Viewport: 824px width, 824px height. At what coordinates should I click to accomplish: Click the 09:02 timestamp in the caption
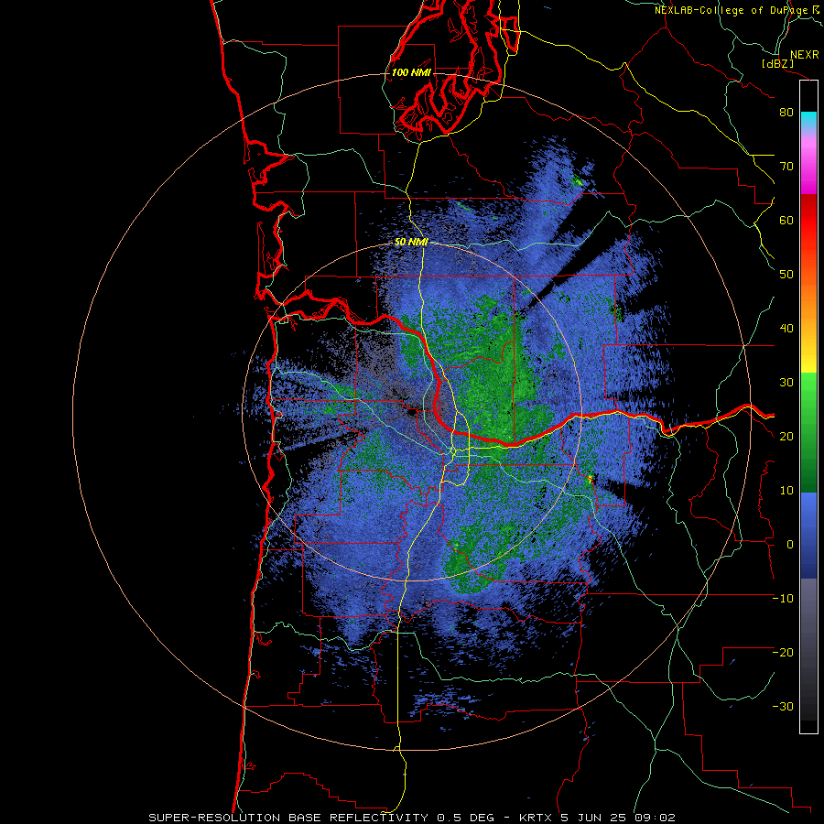[x=655, y=818]
